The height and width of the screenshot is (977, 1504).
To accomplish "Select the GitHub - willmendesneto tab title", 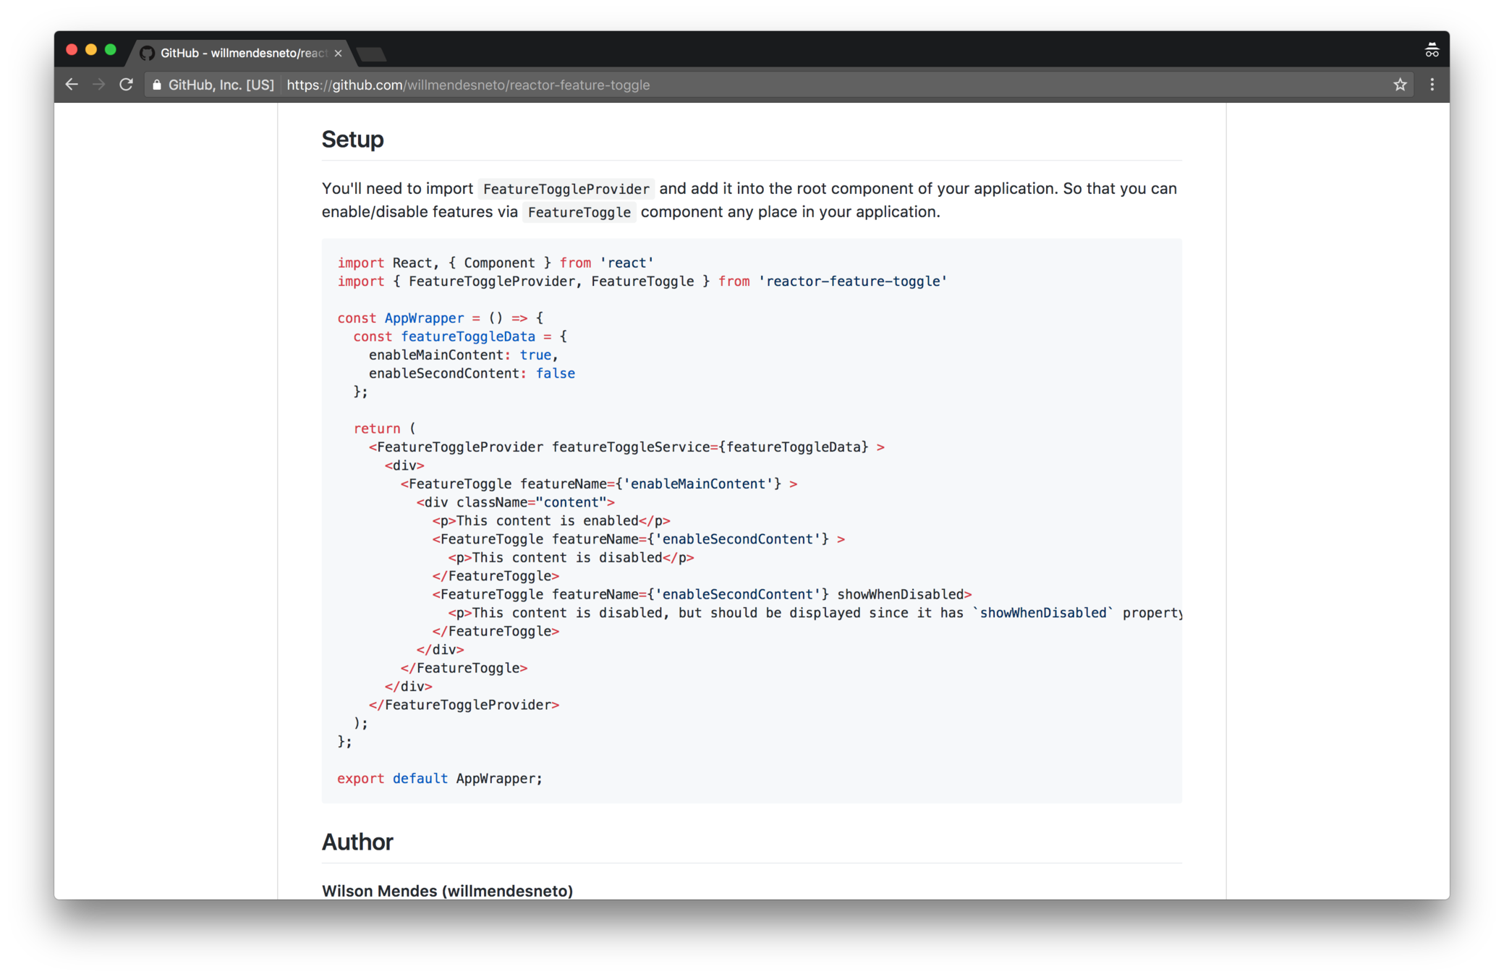I will tap(243, 54).
